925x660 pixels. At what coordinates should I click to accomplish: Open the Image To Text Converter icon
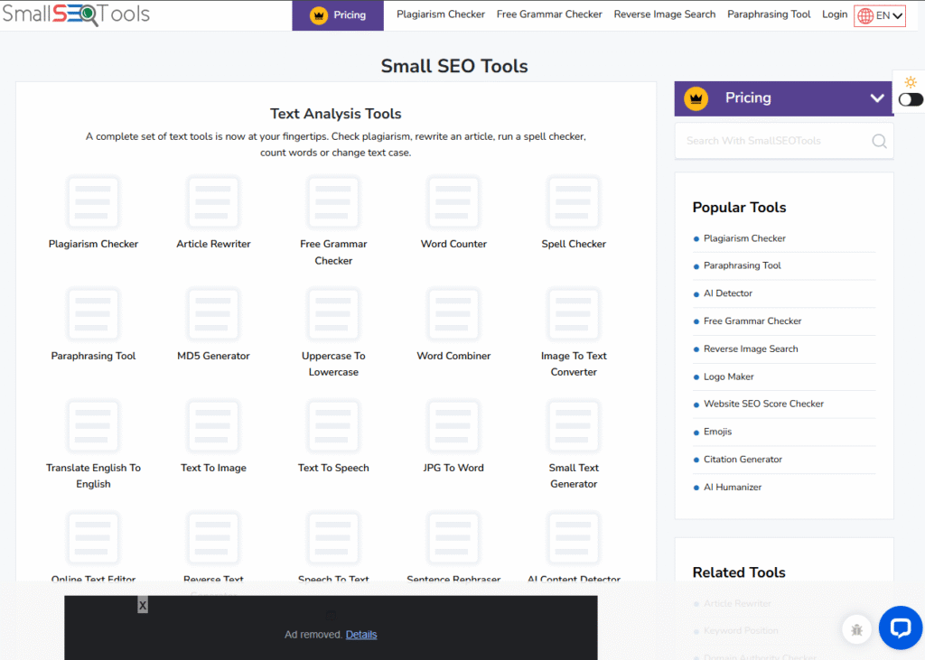[x=574, y=314]
